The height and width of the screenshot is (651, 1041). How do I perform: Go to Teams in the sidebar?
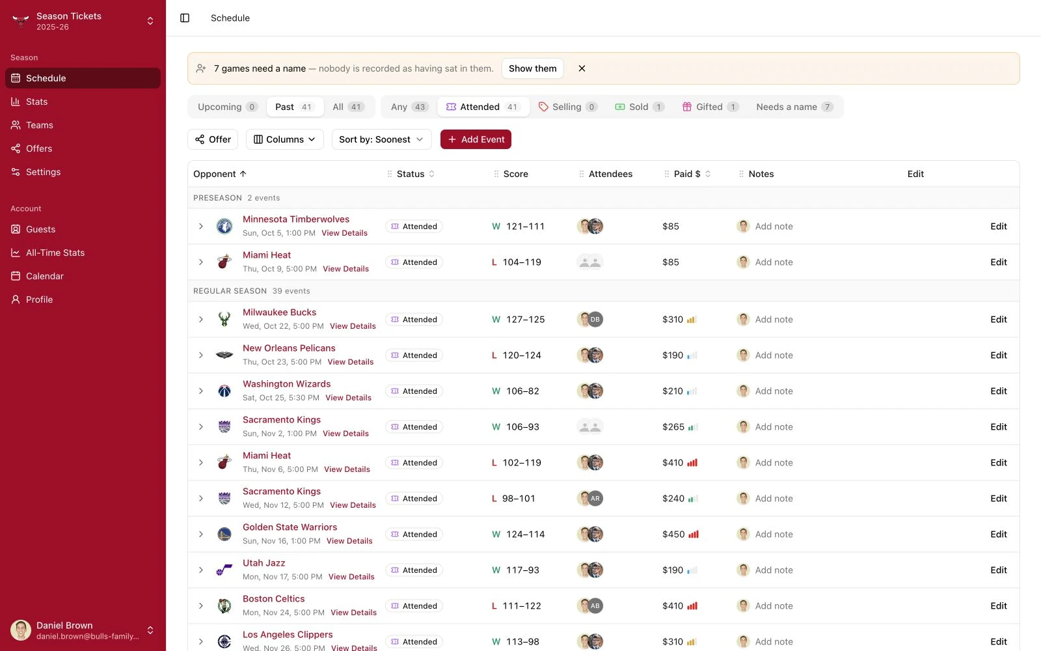click(83, 125)
